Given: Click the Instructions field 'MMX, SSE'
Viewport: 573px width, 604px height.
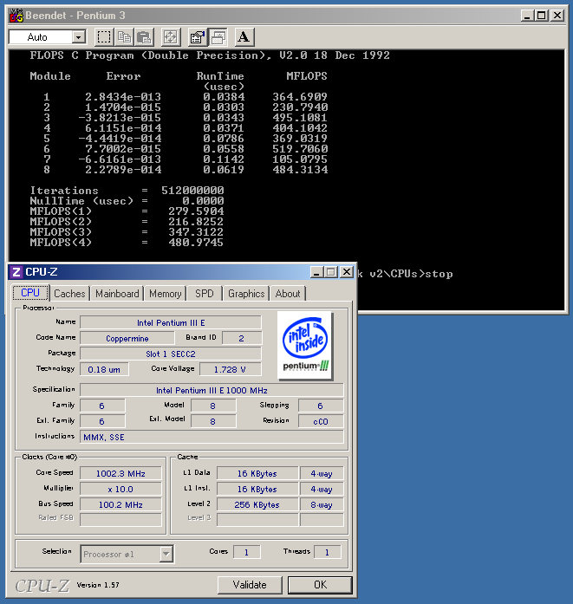Looking at the screenshot, I should tap(212, 438).
